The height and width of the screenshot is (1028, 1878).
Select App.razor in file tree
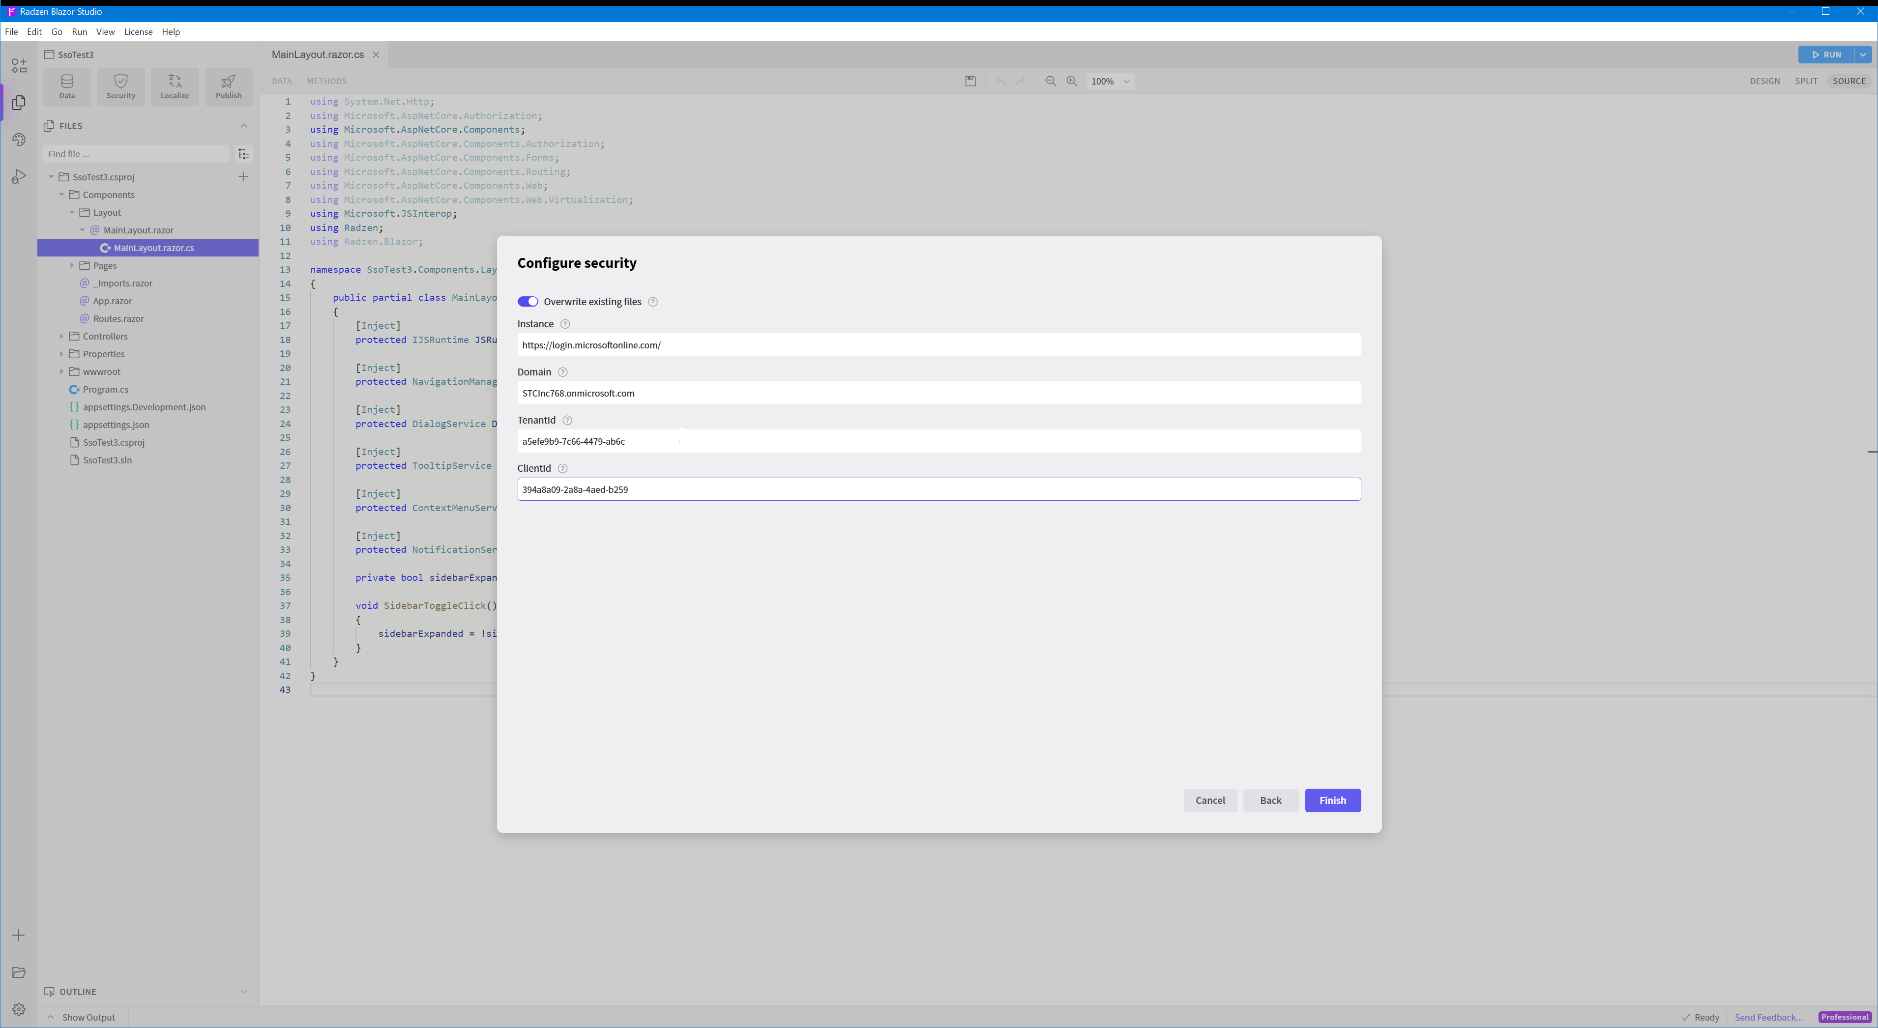[x=112, y=301]
